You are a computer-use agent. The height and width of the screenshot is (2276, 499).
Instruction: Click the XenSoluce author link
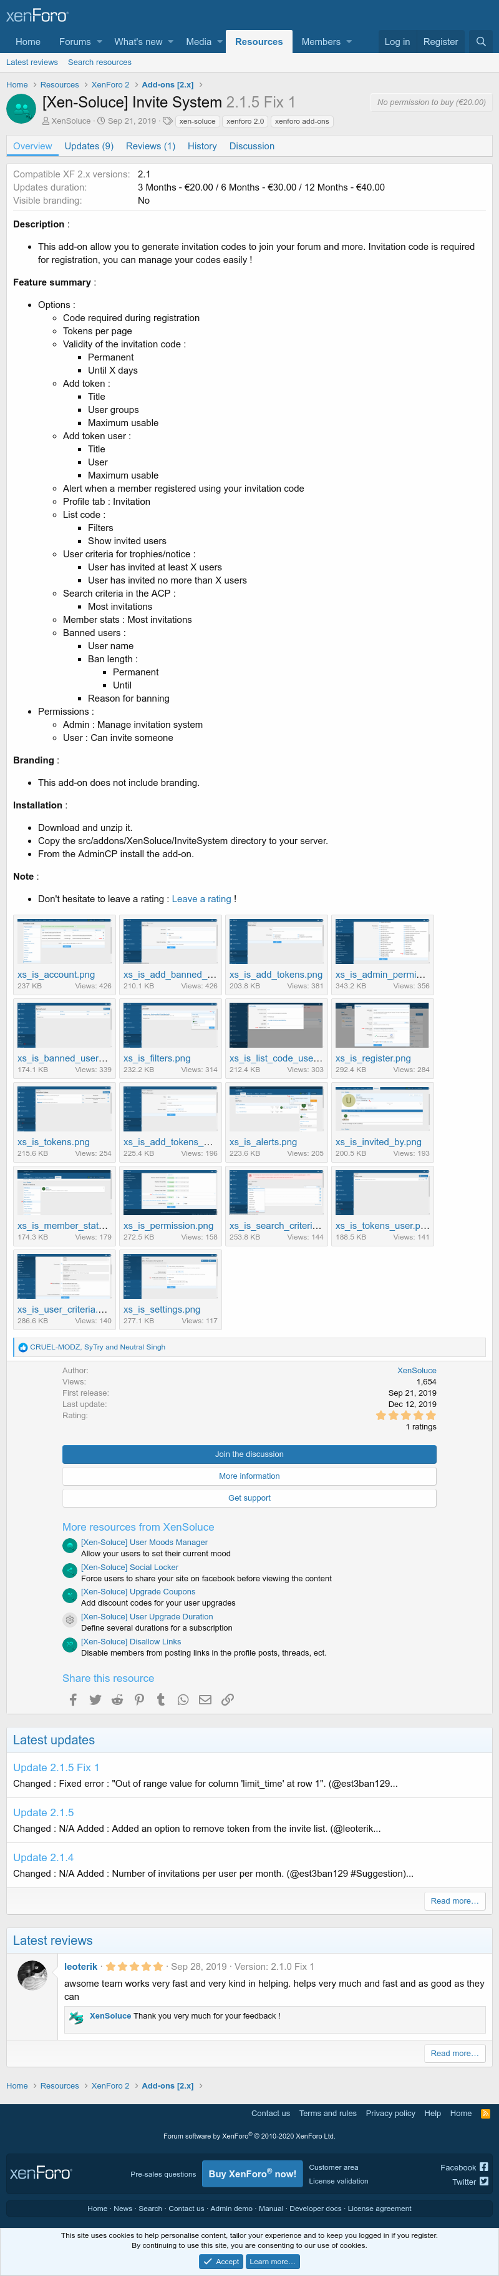[416, 1370]
